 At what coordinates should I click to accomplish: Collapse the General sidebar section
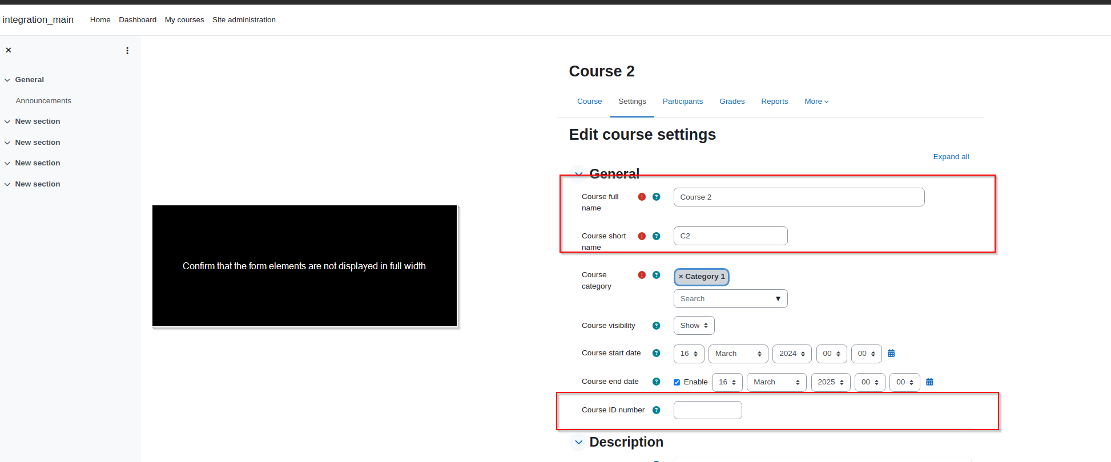[7, 80]
